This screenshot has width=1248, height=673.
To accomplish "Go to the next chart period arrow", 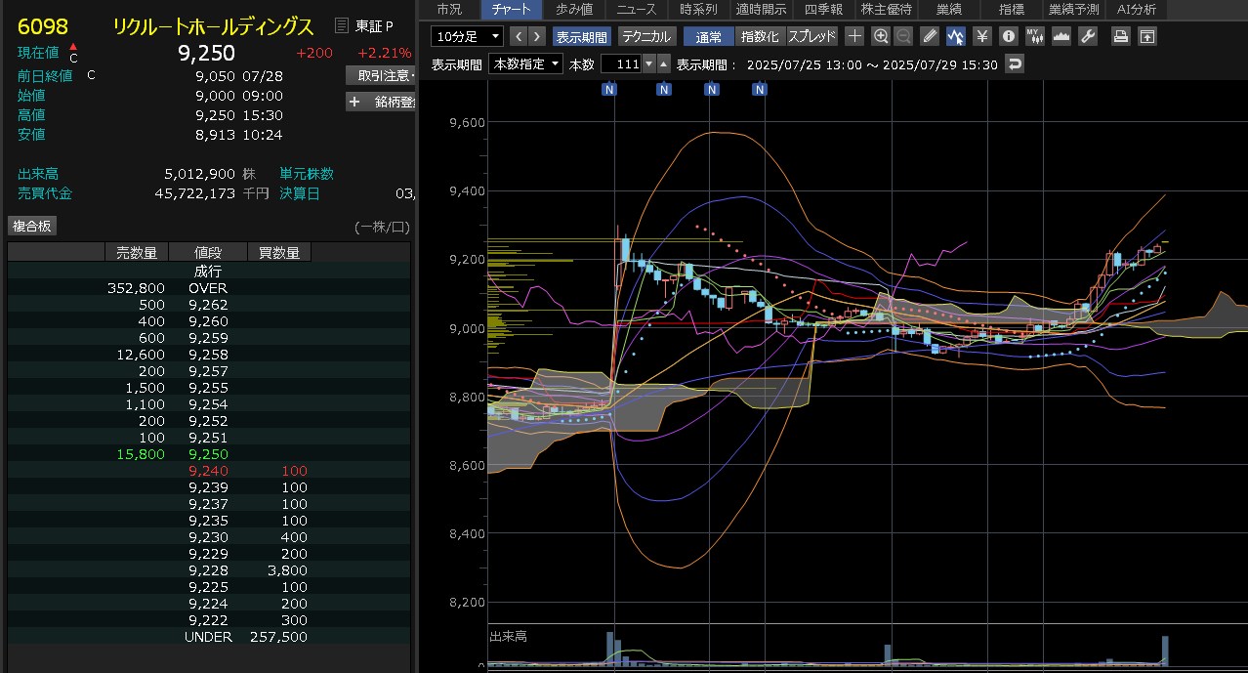I will (x=537, y=36).
